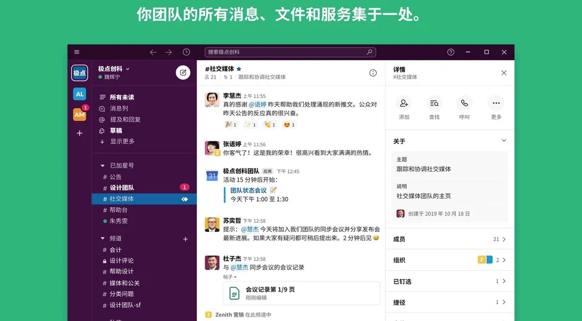Screen dimensions: 582x321
Task: Expand the 已钉选 row
Action: pyautogui.click(x=450, y=281)
